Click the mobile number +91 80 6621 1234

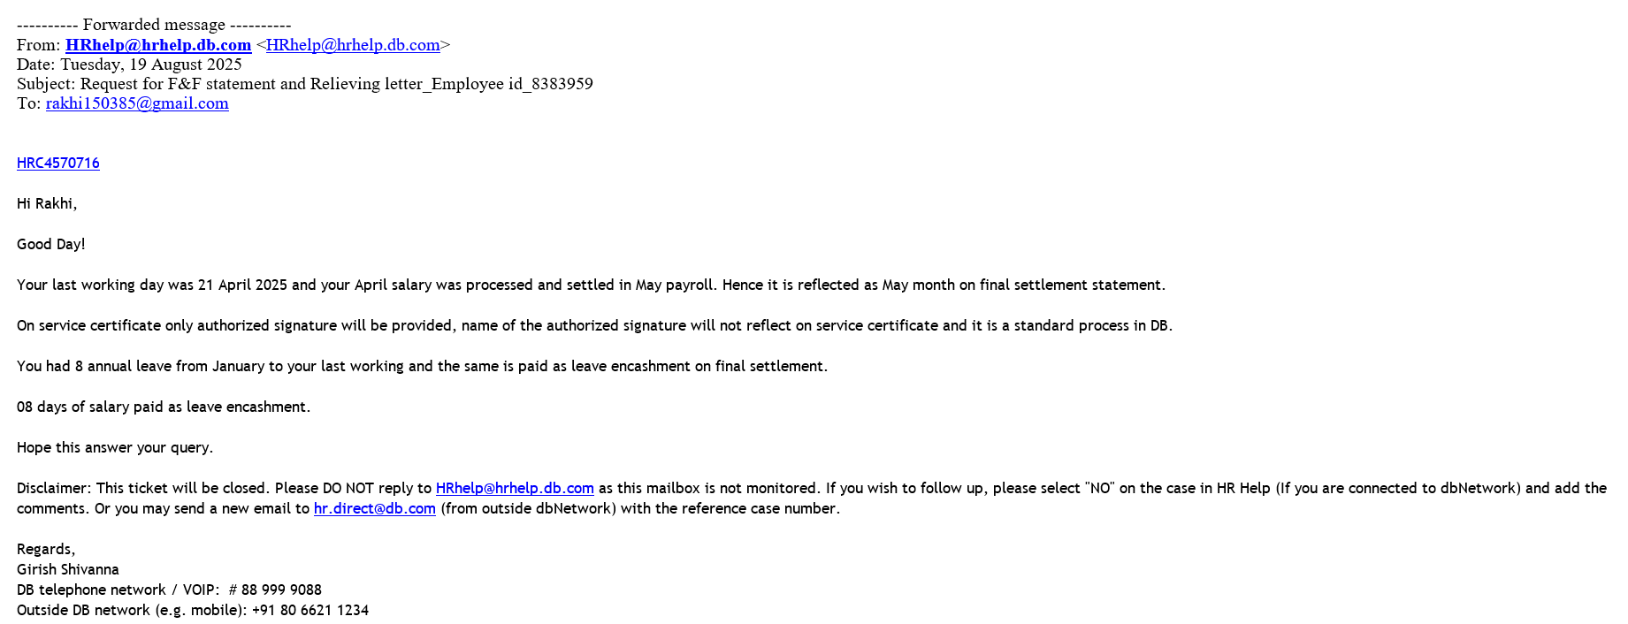tap(310, 611)
